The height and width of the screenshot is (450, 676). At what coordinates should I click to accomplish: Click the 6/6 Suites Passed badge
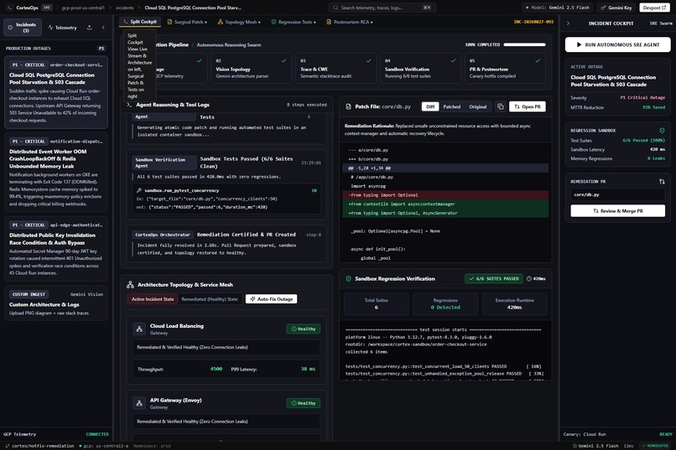494,278
